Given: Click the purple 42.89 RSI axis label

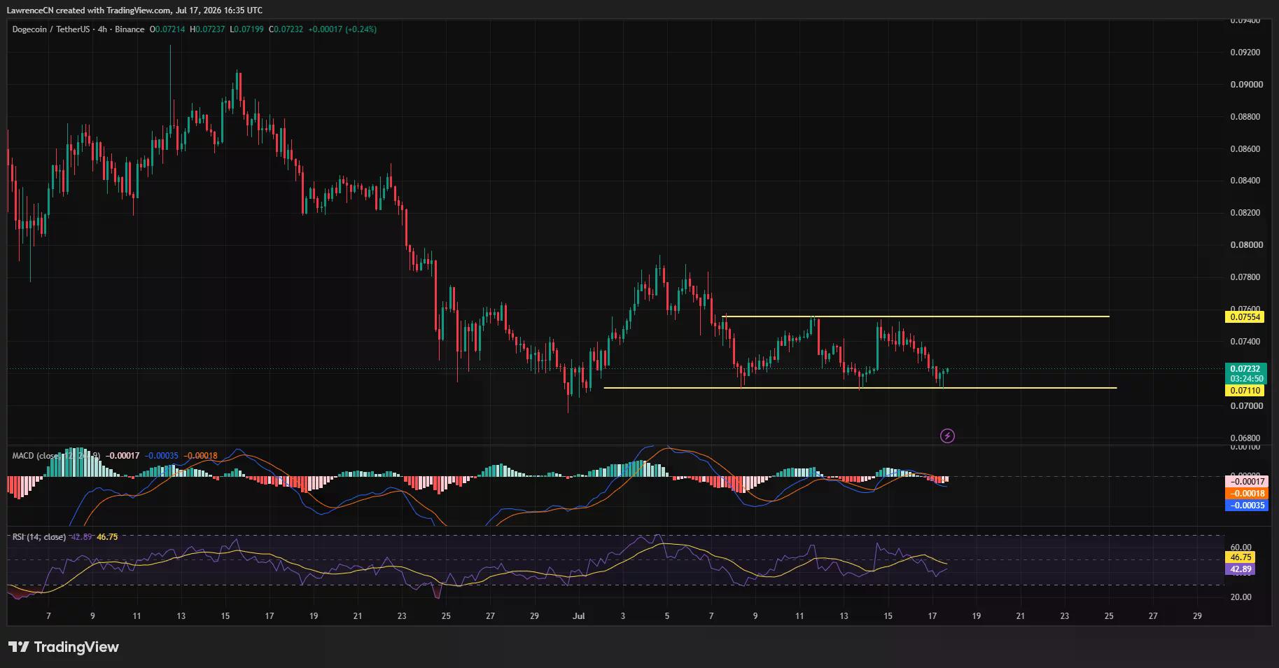Looking at the screenshot, I should pyautogui.click(x=1240, y=569).
